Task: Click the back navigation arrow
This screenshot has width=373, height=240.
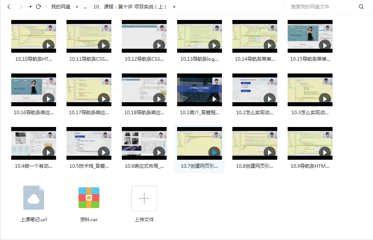Action: 9,7
